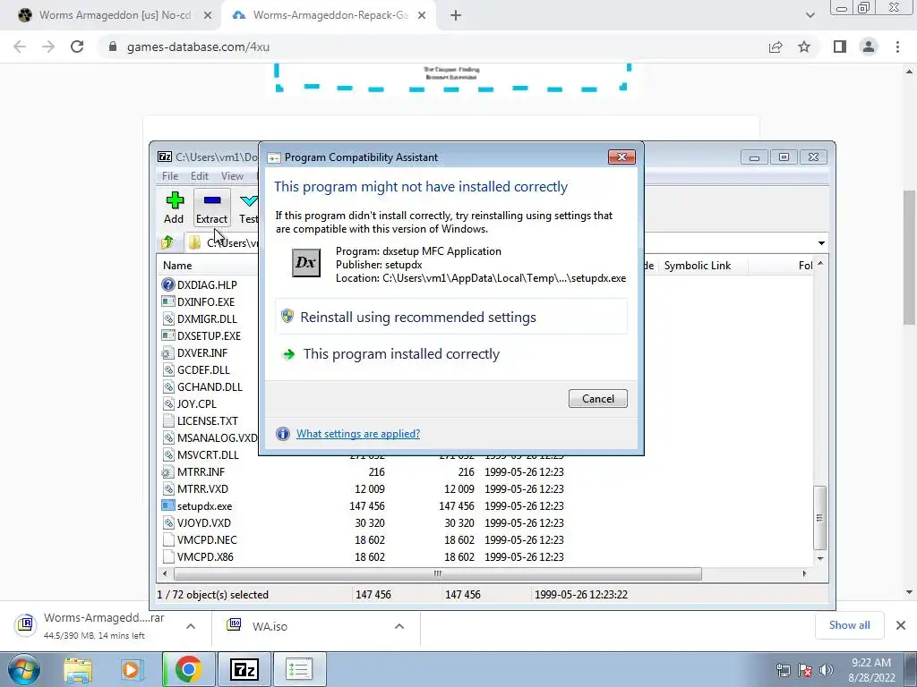Go up one folder level in 7-Zip
Screen dimensions: 917x687
167,242
